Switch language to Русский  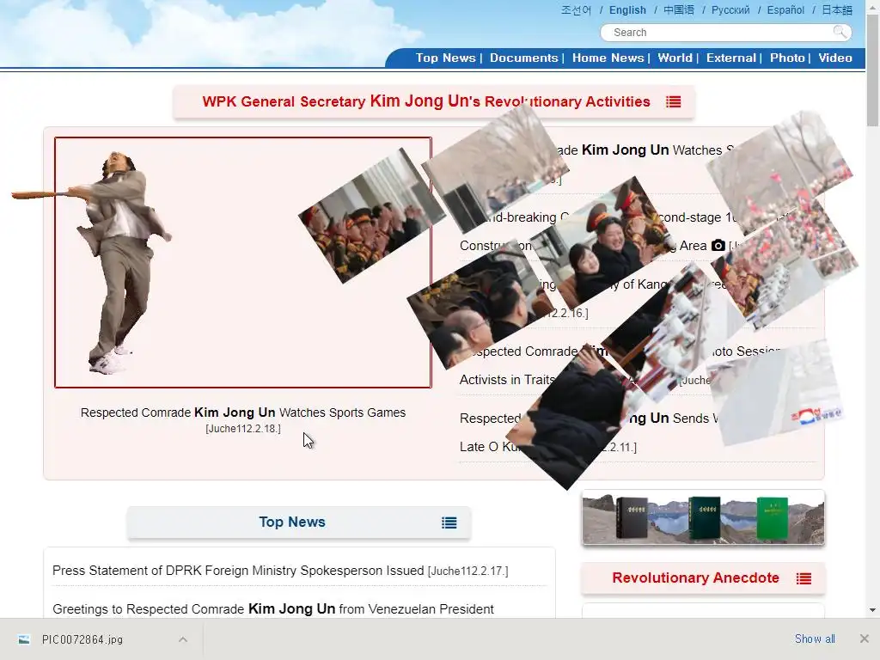[730, 10]
